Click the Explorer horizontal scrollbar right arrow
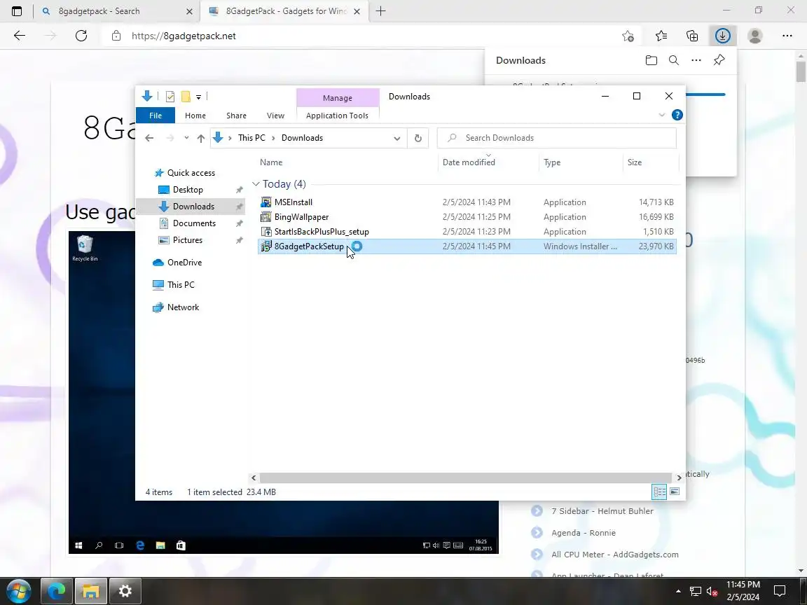The height and width of the screenshot is (605, 807). coord(679,478)
